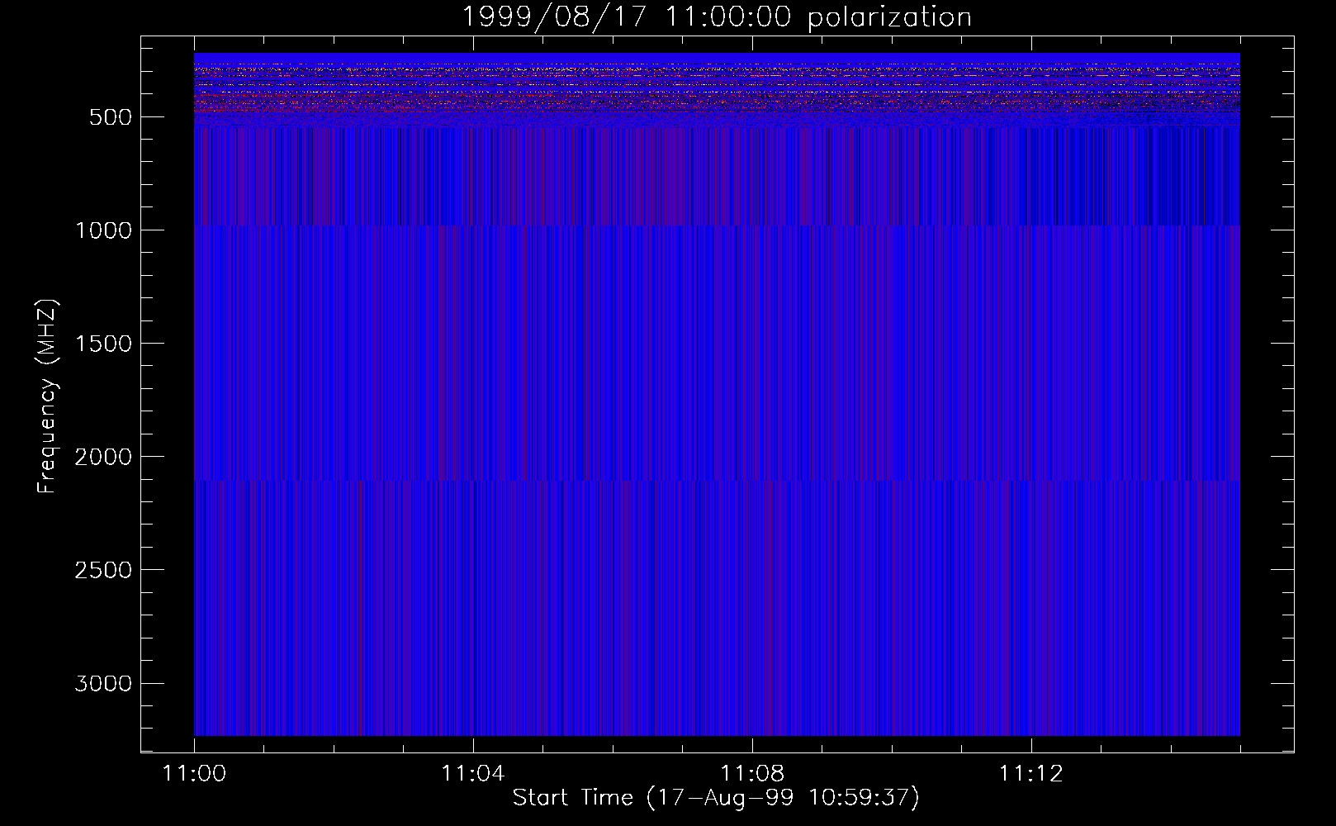1336x826 pixels.
Task: Click the 11:12 time tick label
Action: pos(1030,774)
